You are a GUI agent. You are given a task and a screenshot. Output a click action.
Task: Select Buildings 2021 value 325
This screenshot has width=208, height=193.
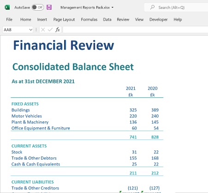[133, 110]
